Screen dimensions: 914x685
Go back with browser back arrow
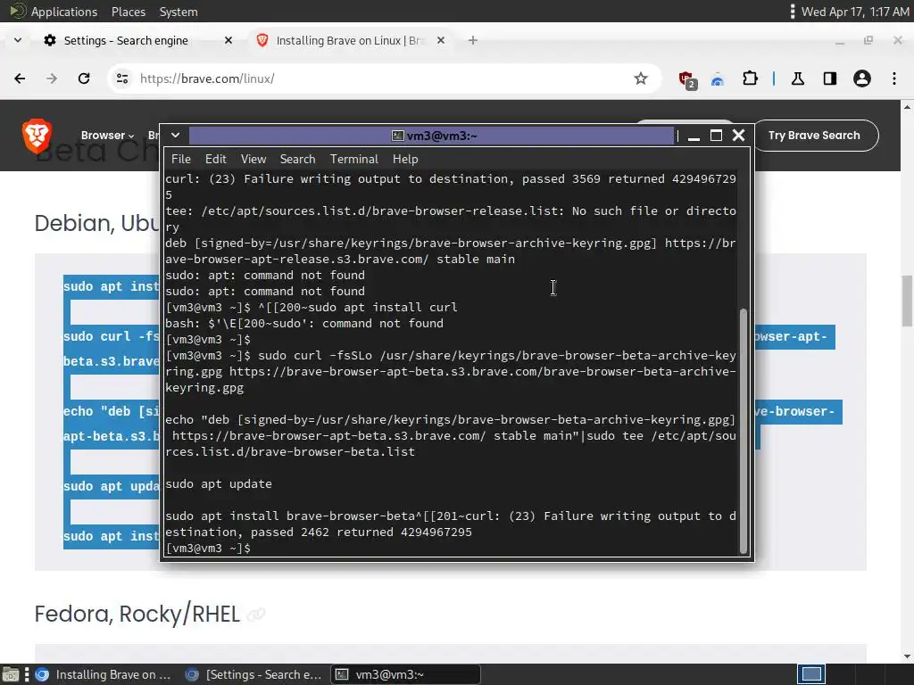(20, 78)
